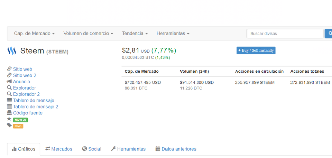This screenshot has height=158, width=332.
Task: Click the list icon beside Tablero de mensaje 2
Action: [x=9, y=106]
